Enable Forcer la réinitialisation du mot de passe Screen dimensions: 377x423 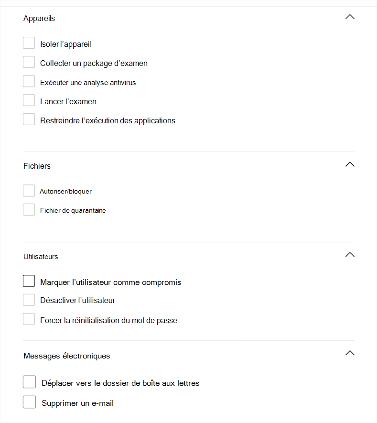point(29,319)
